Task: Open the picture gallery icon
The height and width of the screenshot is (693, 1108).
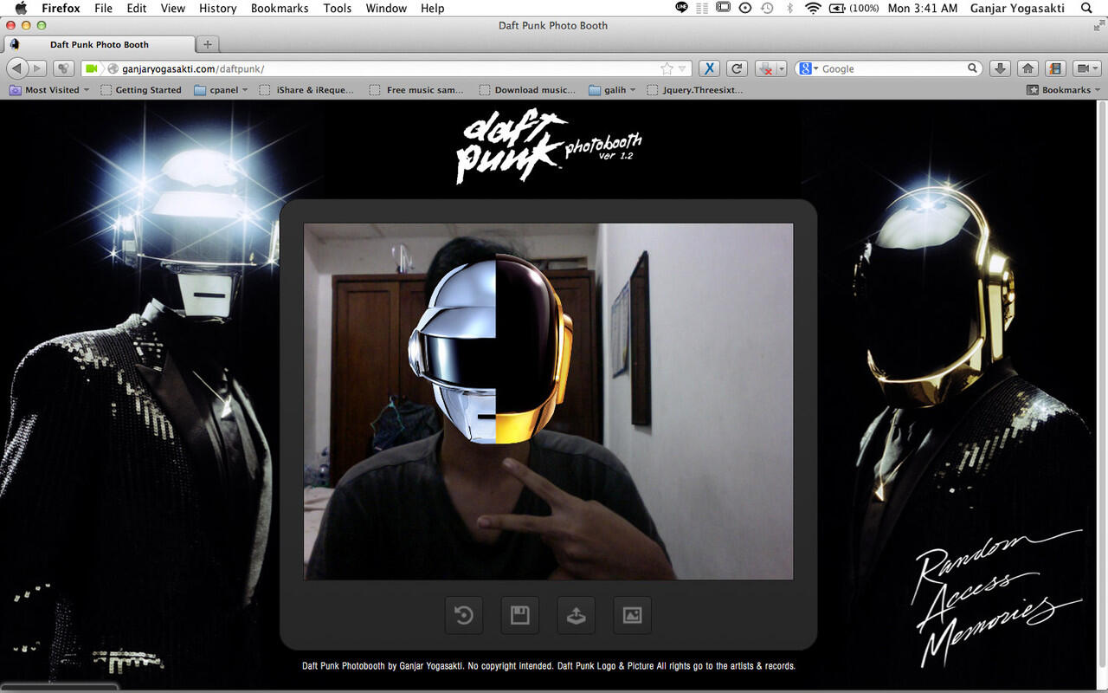Action: click(633, 615)
